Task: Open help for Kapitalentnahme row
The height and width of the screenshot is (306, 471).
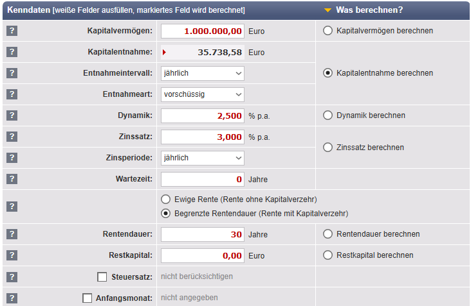Action: point(12,52)
